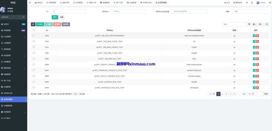Viewport: 272px width, 131px height.
Task: Open the 更多 dropdown button
Action: [66, 24]
